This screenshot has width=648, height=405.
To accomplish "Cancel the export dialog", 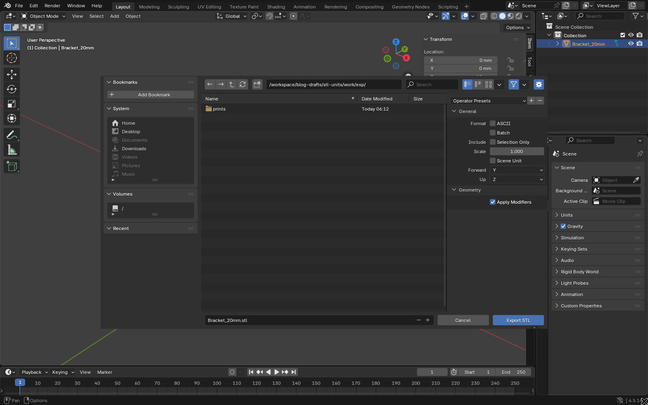I will (x=463, y=320).
